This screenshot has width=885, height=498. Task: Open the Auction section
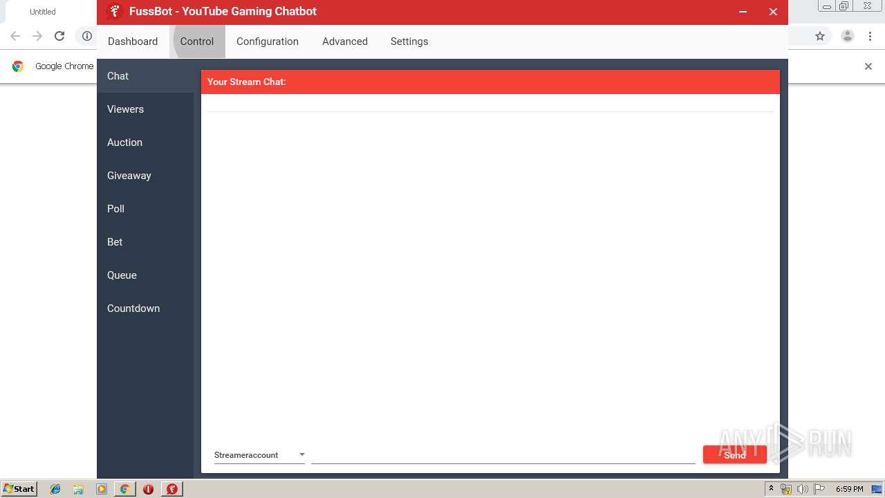pos(145,142)
